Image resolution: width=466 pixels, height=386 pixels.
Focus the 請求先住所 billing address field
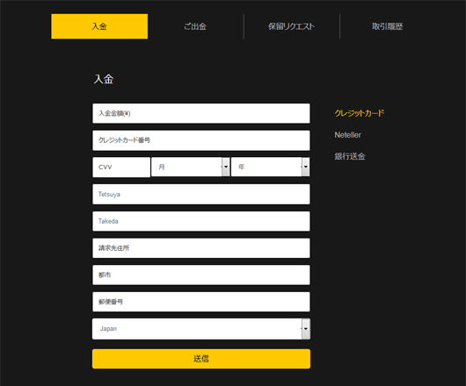coord(201,248)
